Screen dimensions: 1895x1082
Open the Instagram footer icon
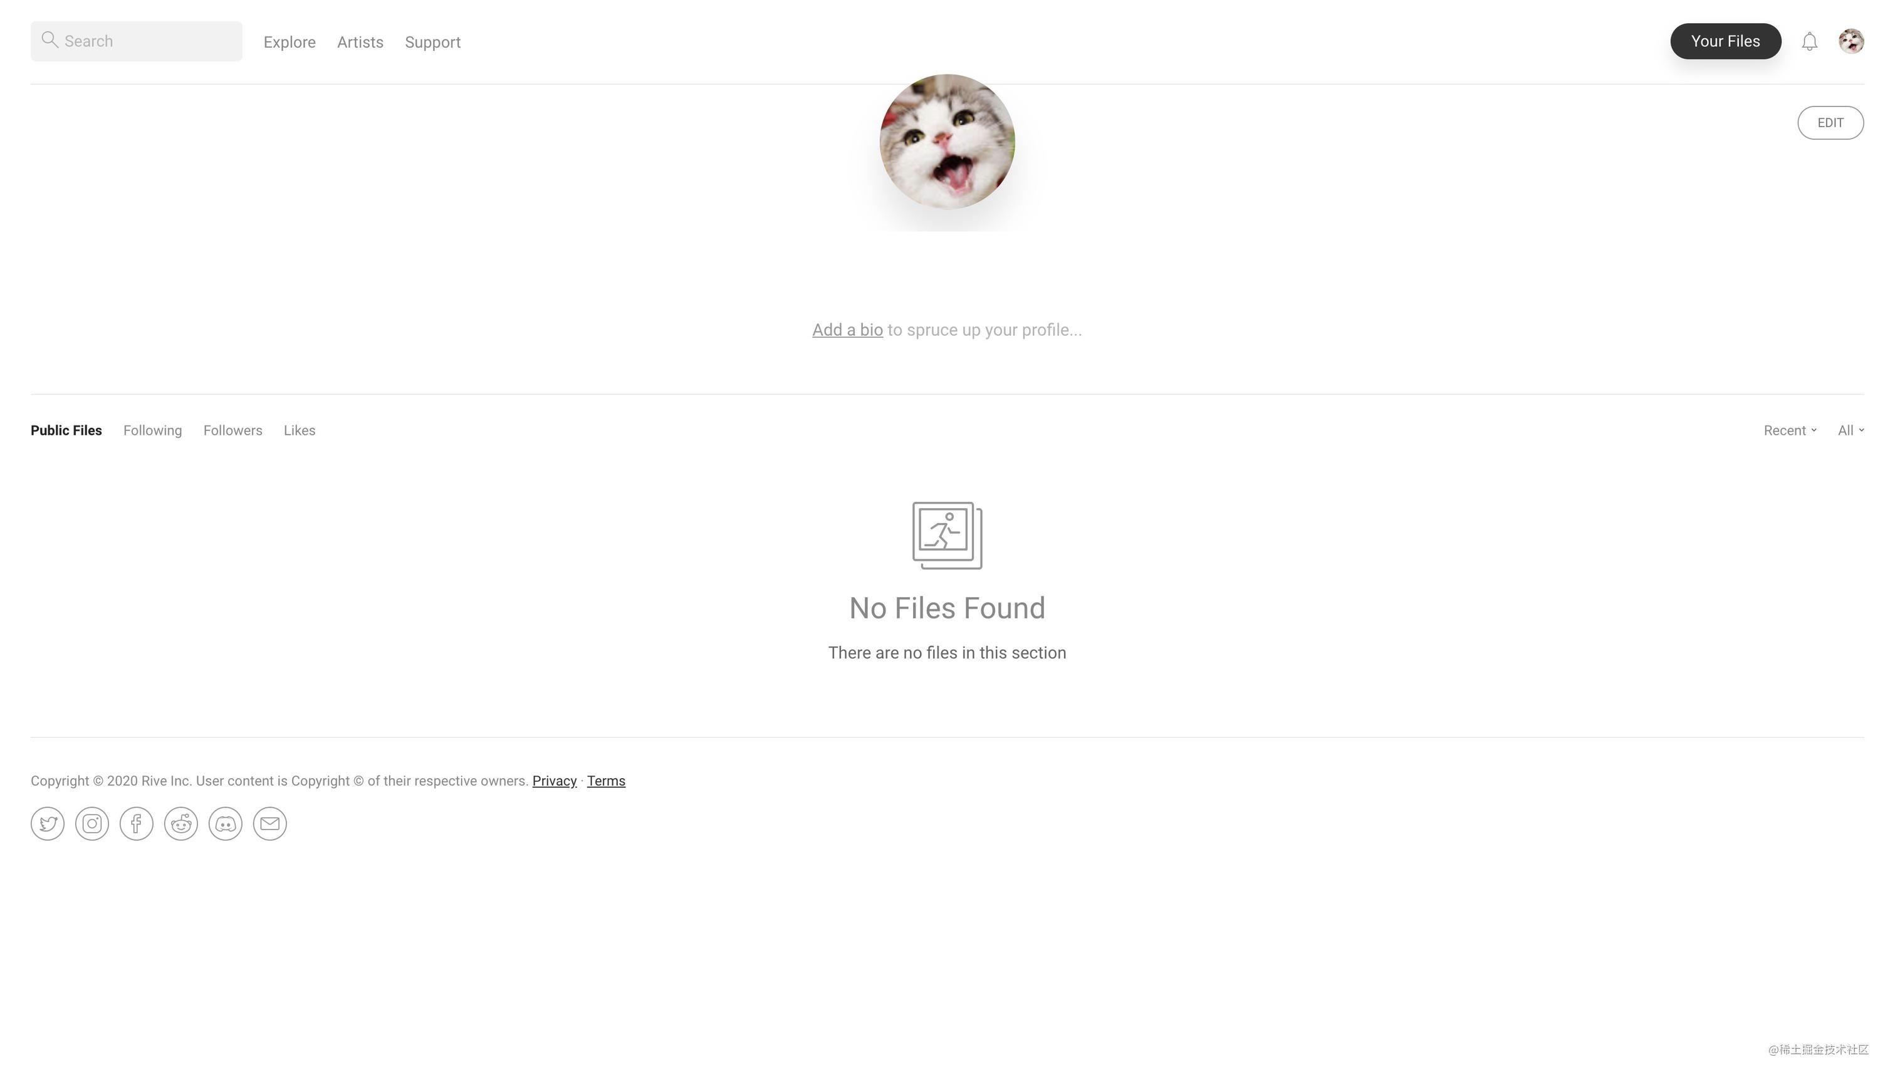coord(92,823)
